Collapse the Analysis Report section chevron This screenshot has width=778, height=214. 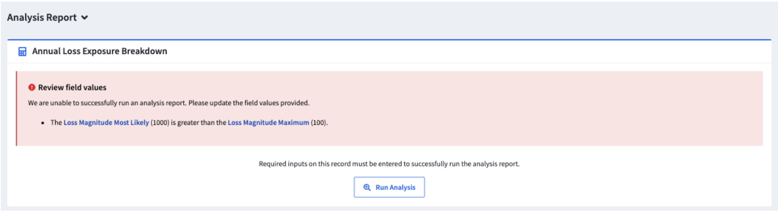point(85,17)
